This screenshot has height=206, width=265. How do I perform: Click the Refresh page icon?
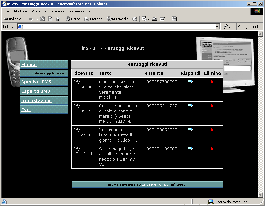[x=50, y=19]
